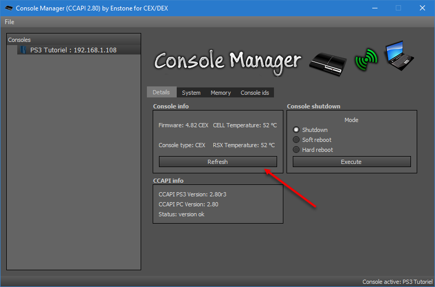The width and height of the screenshot is (435, 287).
Task: Switch to the System tab
Action: tap(191, 93)
